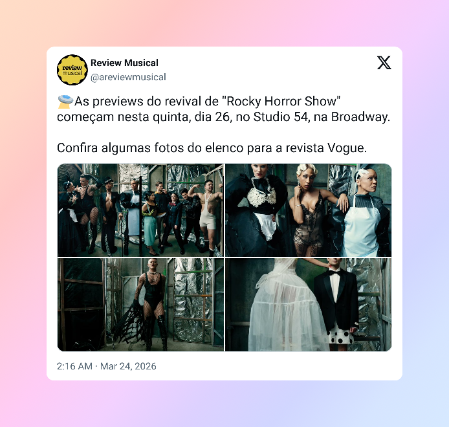View the photo of three performers in aprons

pyautogui.click(x=309, y=210)
